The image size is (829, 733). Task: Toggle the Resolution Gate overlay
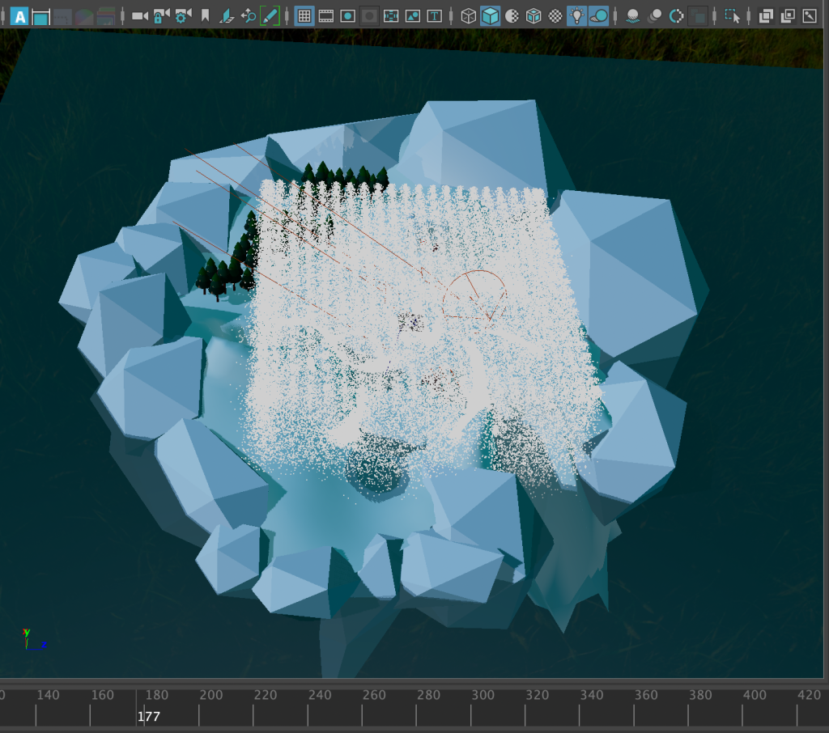pyautogui.click(x=347, y=16)
